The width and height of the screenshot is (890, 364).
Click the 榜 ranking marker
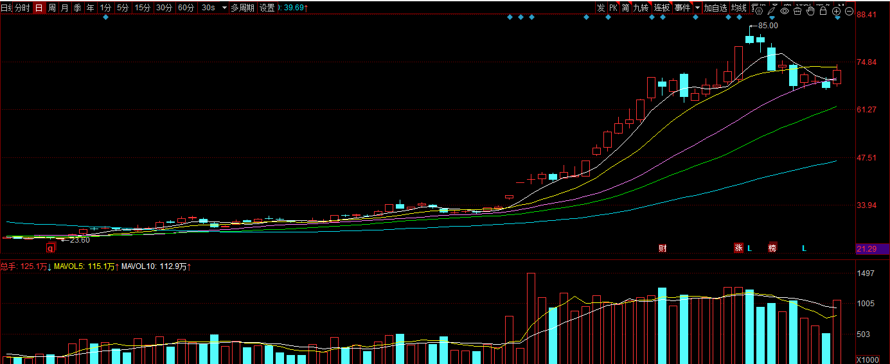[x=772, y=248]
